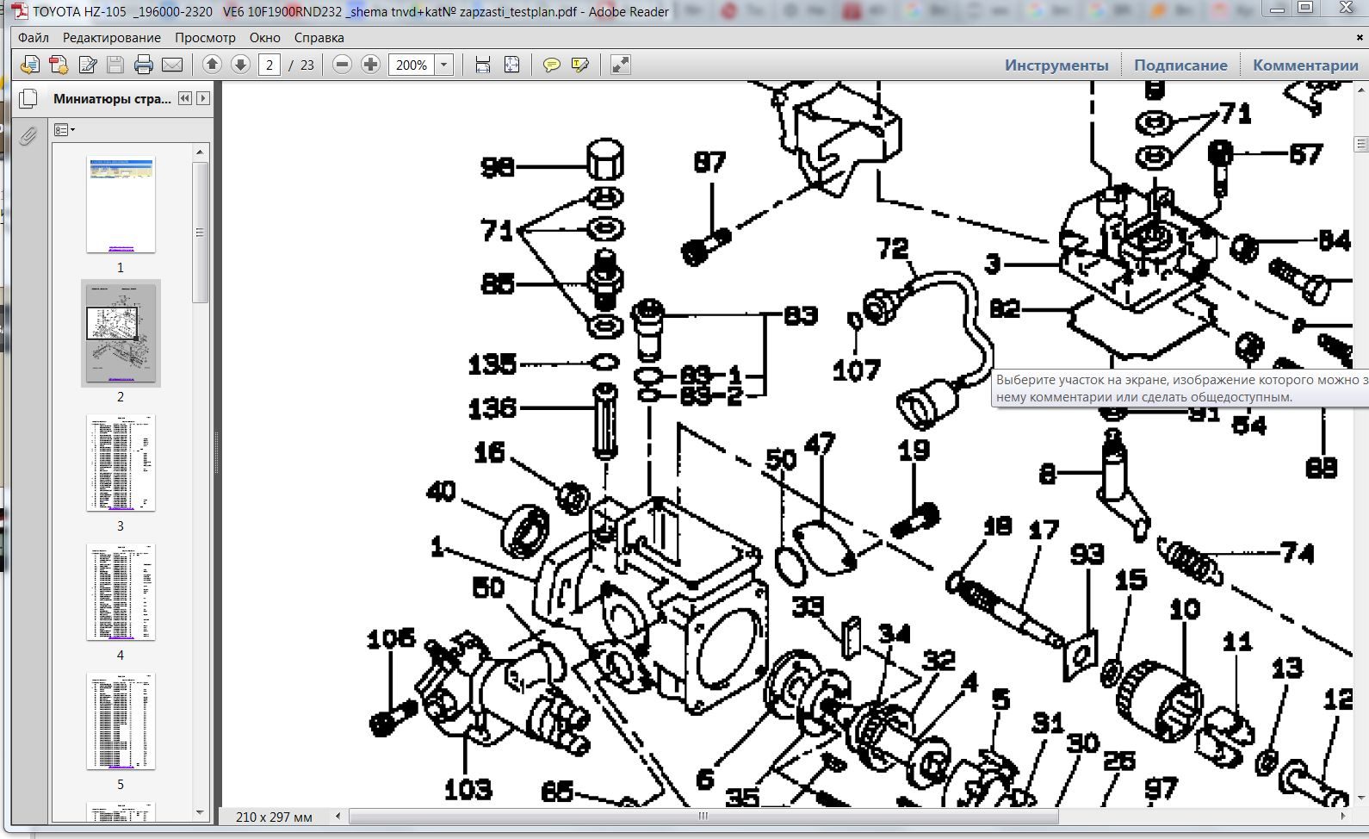This screenshot has width=1369, height=839.
Task: Click horizontal scrollbar left arrow
Action: click(x=338, y=816)
